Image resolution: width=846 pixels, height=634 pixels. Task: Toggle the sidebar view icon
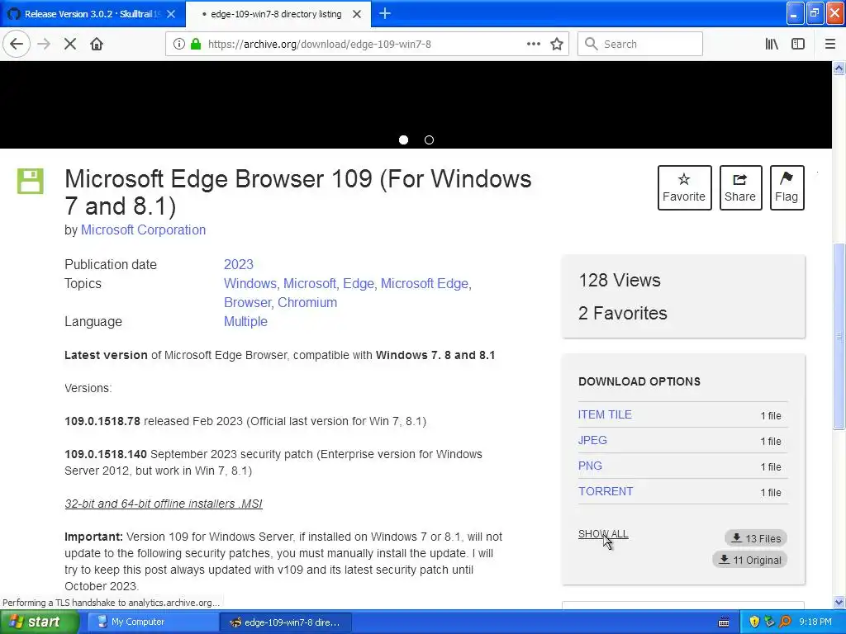[x=798, y=44]
